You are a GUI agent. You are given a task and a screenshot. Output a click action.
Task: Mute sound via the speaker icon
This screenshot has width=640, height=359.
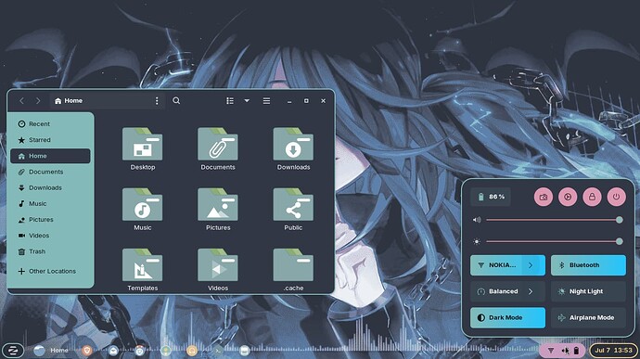pyautogui.click(x=477, y=220)
